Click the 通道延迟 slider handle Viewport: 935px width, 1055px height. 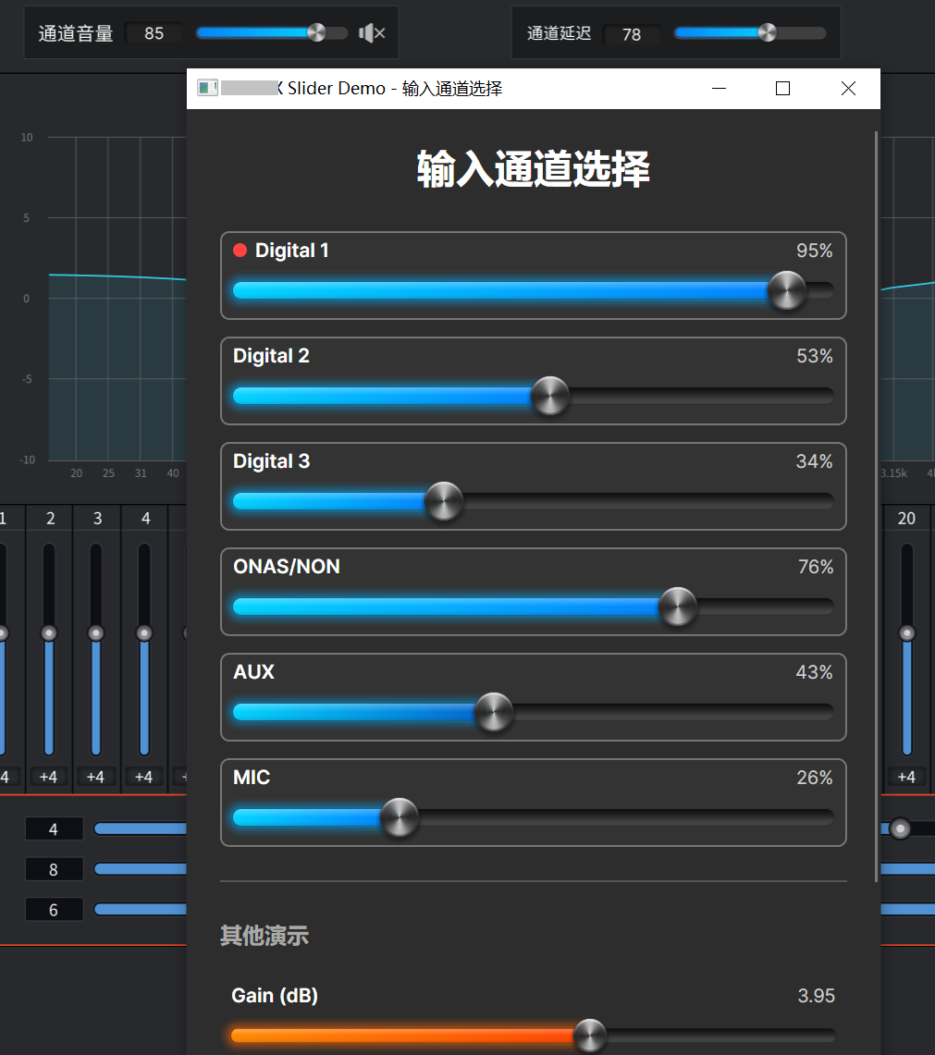click(x=767, y=31)
